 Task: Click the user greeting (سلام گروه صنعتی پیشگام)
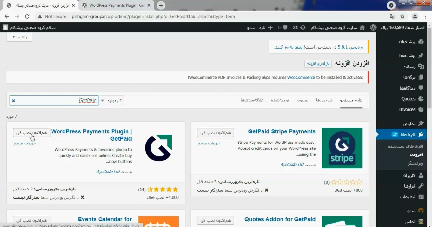click(29, 27)
